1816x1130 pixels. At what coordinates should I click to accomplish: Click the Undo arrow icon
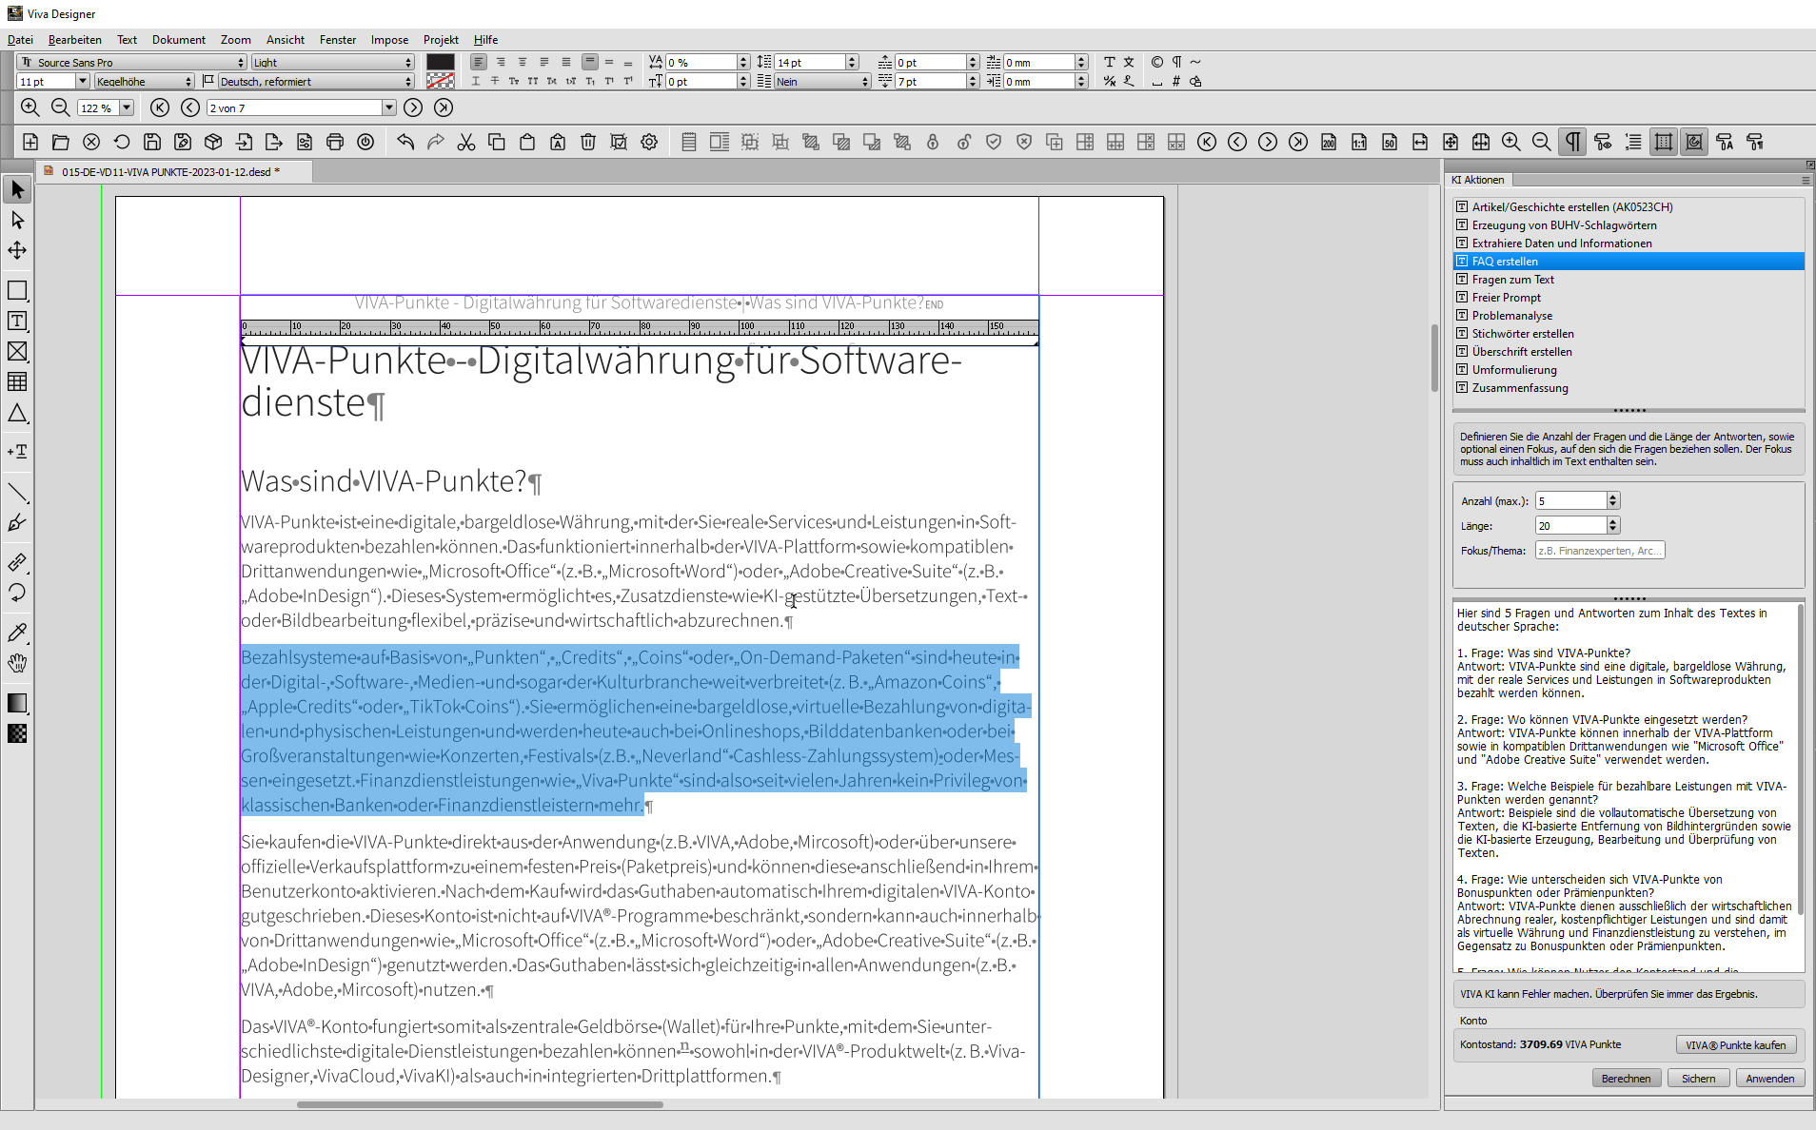coord(405,143)
